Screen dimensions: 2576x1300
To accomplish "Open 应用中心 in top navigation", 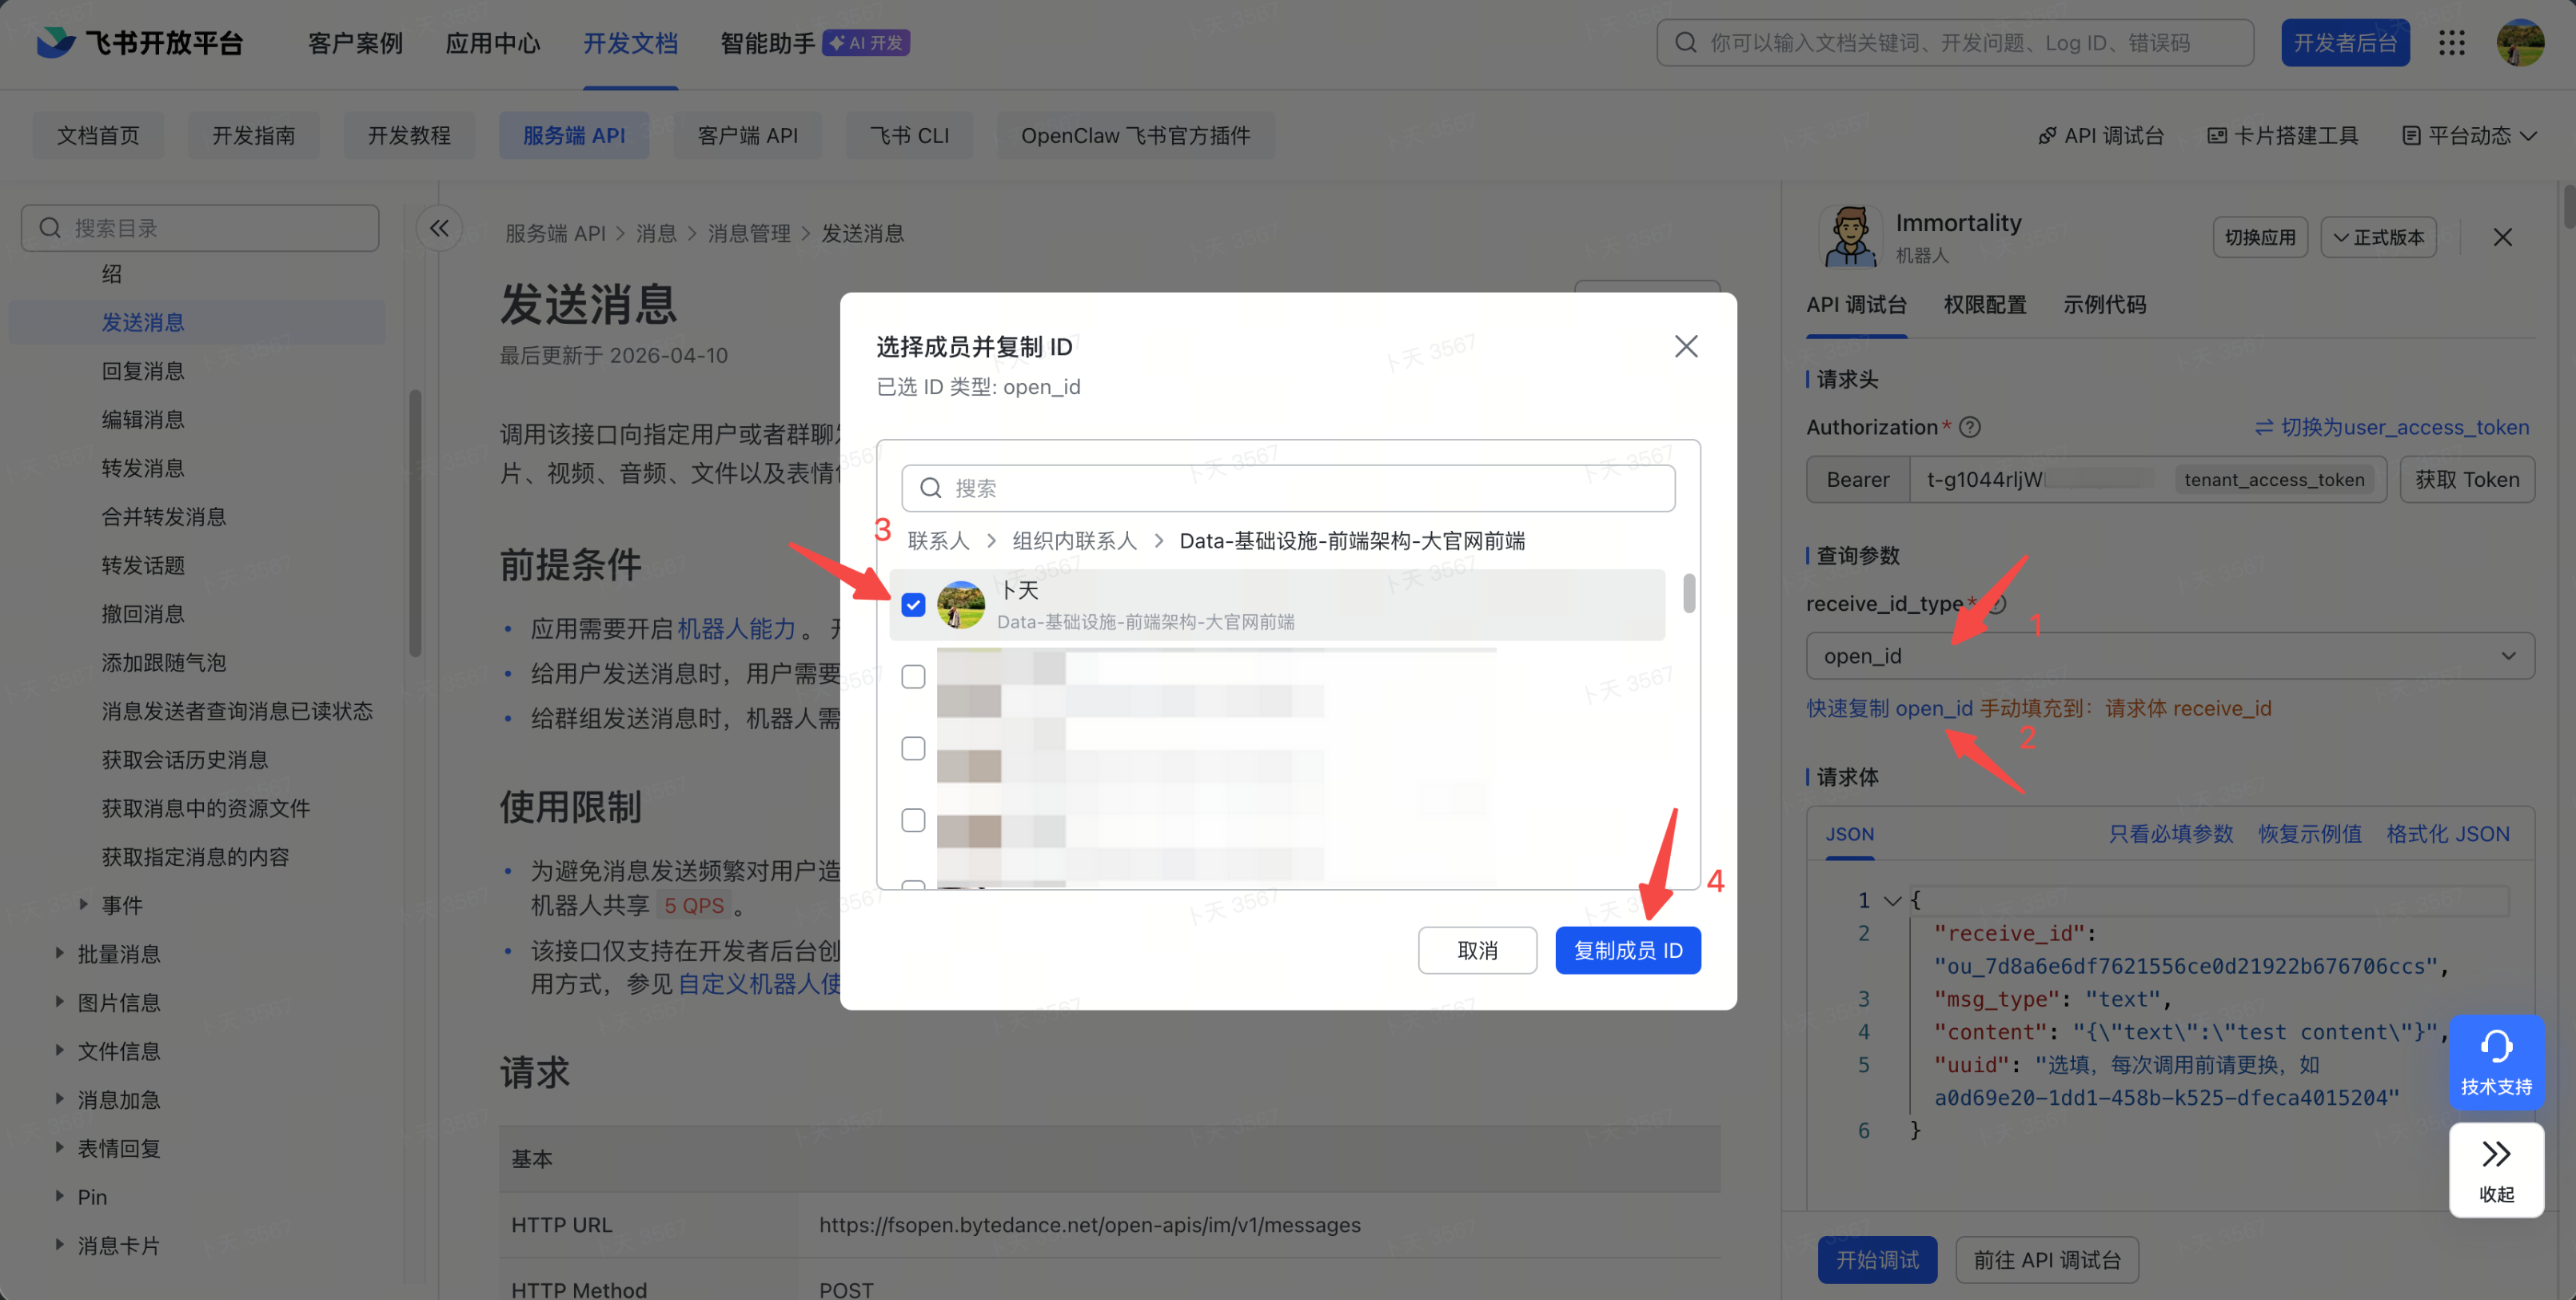I will (x=493, y=43).
